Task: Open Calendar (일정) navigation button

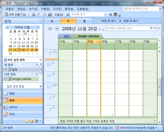Action: (x=23, y=100)
